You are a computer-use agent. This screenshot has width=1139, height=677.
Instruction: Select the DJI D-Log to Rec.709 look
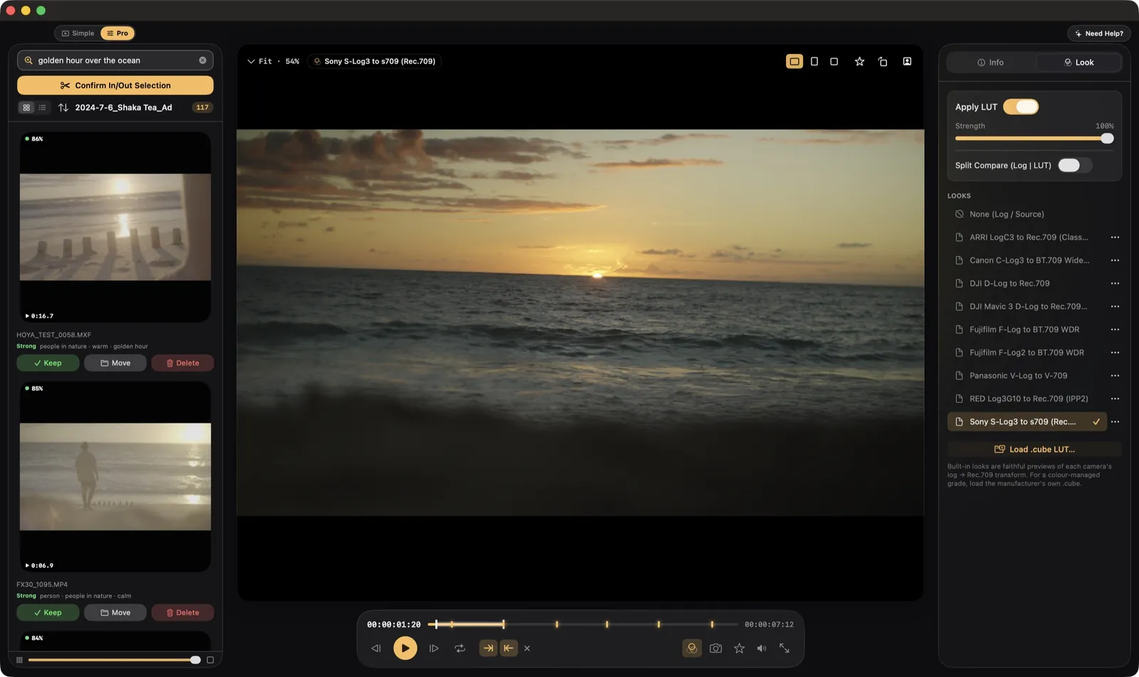(1009, 283)
